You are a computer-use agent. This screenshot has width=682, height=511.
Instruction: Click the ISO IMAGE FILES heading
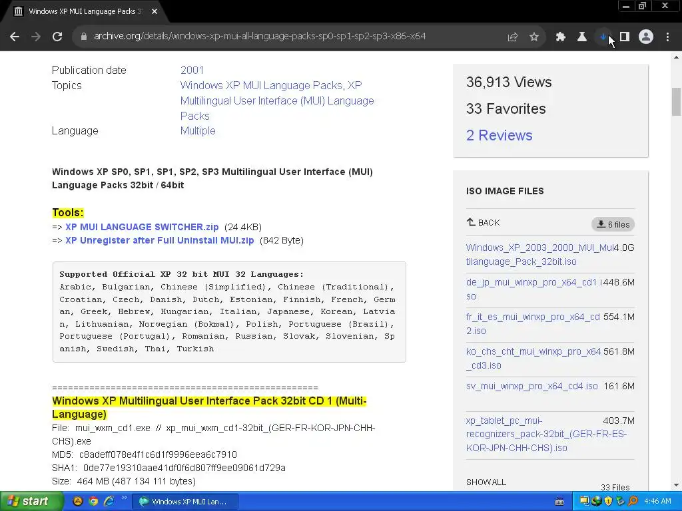click(x=505, y=191)
